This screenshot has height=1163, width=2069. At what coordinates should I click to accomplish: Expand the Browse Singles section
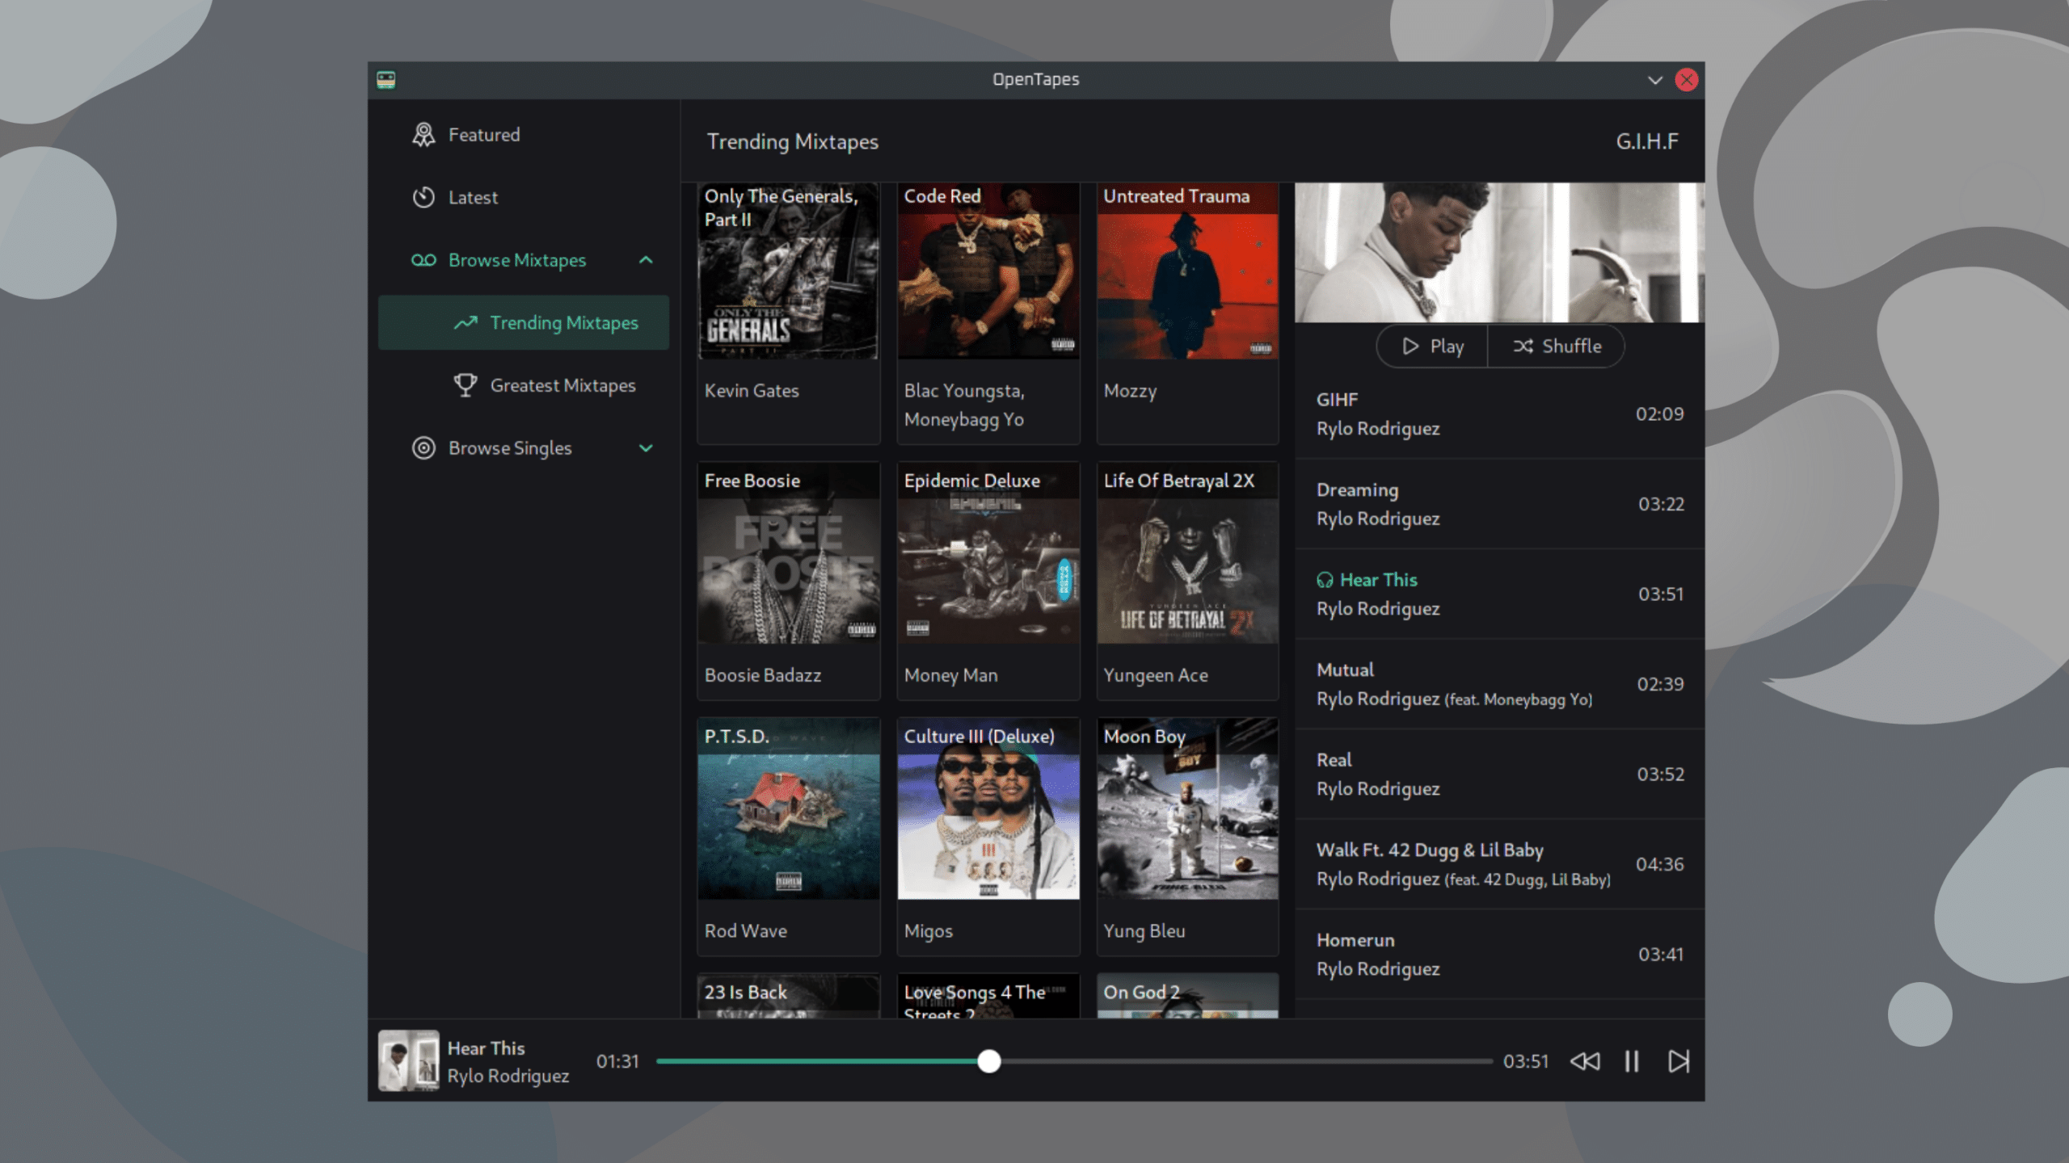(646, 448)
